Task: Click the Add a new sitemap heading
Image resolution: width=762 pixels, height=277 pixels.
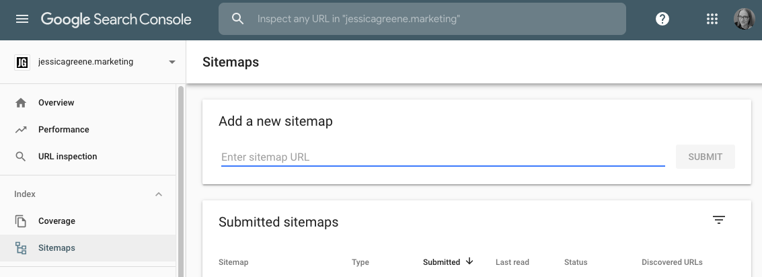Action: point(276,121)
